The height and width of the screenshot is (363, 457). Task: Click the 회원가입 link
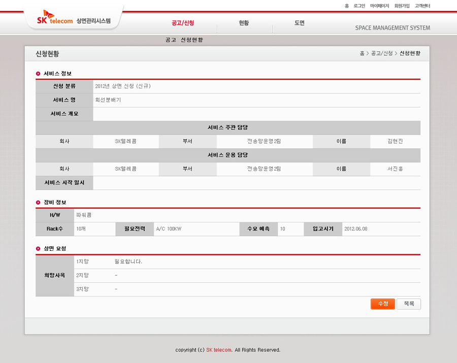[402, 6]
